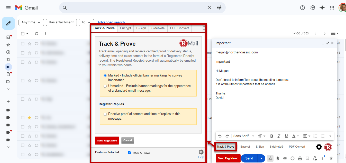Open the Gemini sparkle icon
The image size is (346, 163).
pyautogui.click(x=322, y=8)
